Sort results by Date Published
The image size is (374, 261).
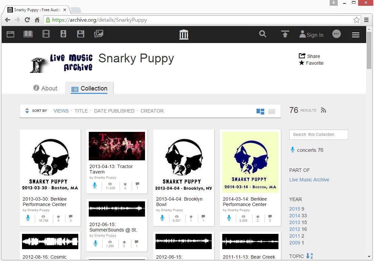point(114,111)
